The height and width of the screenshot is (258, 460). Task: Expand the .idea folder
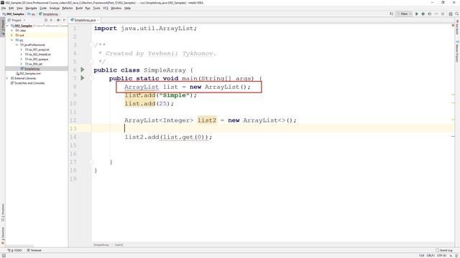[x=12, y=30]
